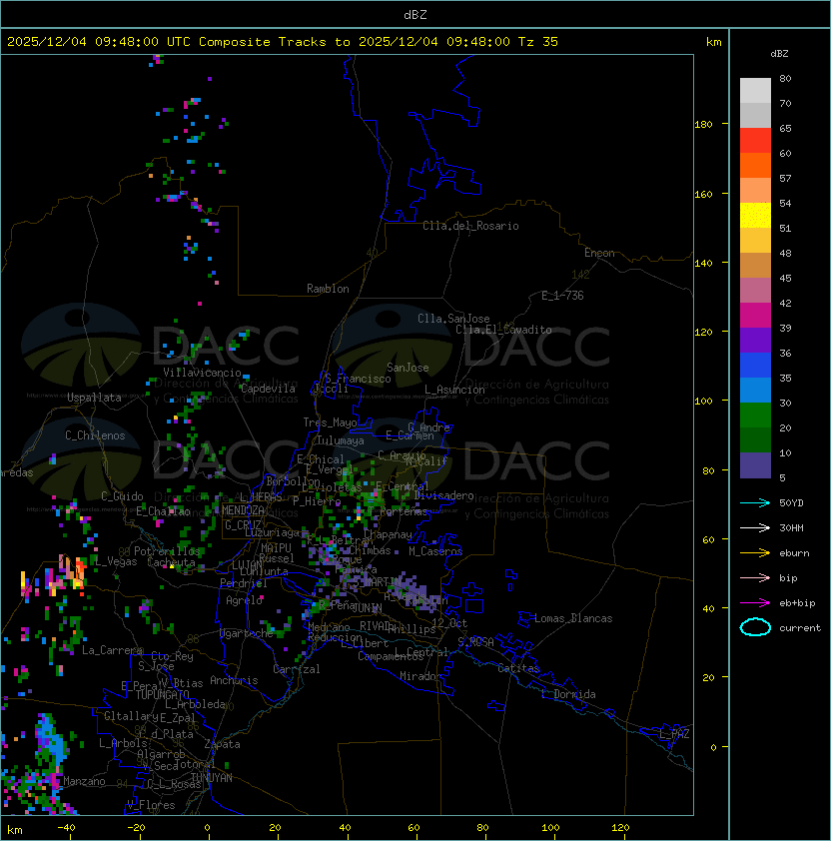Viewport: 831px width, 841px height.
Task: Click the Tulumaya map label
Action: 341,440
